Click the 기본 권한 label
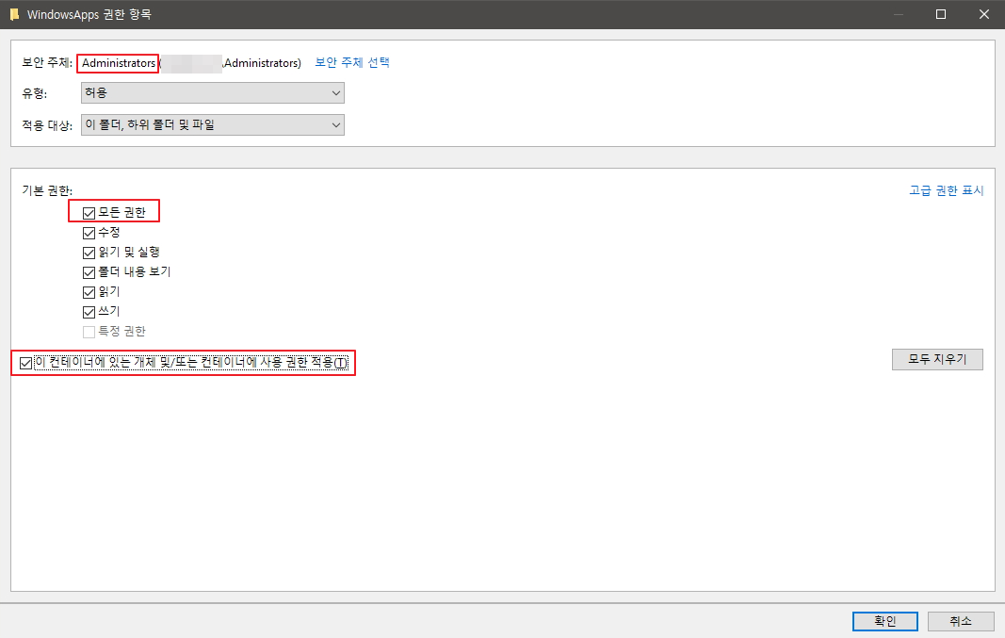1005x638 pixels. tap(47, 190)
